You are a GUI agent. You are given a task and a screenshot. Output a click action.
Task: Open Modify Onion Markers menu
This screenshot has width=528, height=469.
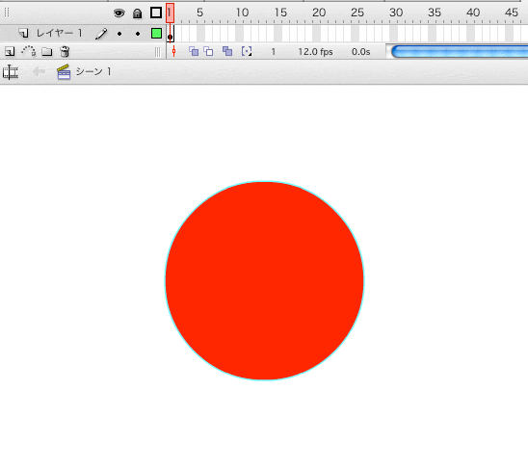coord(247,51)
